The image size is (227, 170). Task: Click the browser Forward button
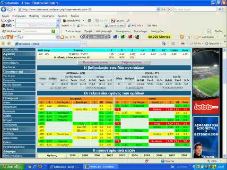pos(10,9)
